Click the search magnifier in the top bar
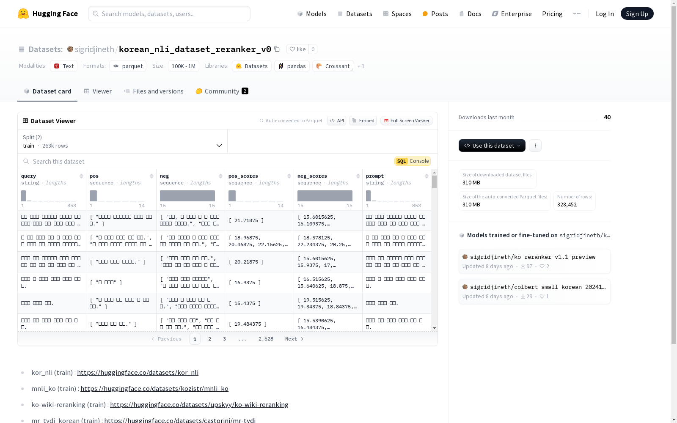 point(96,14)
